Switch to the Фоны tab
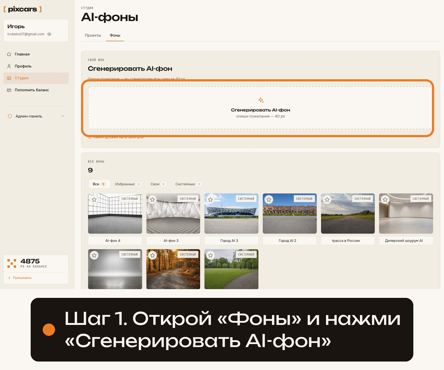 click(x=115, y=35)
